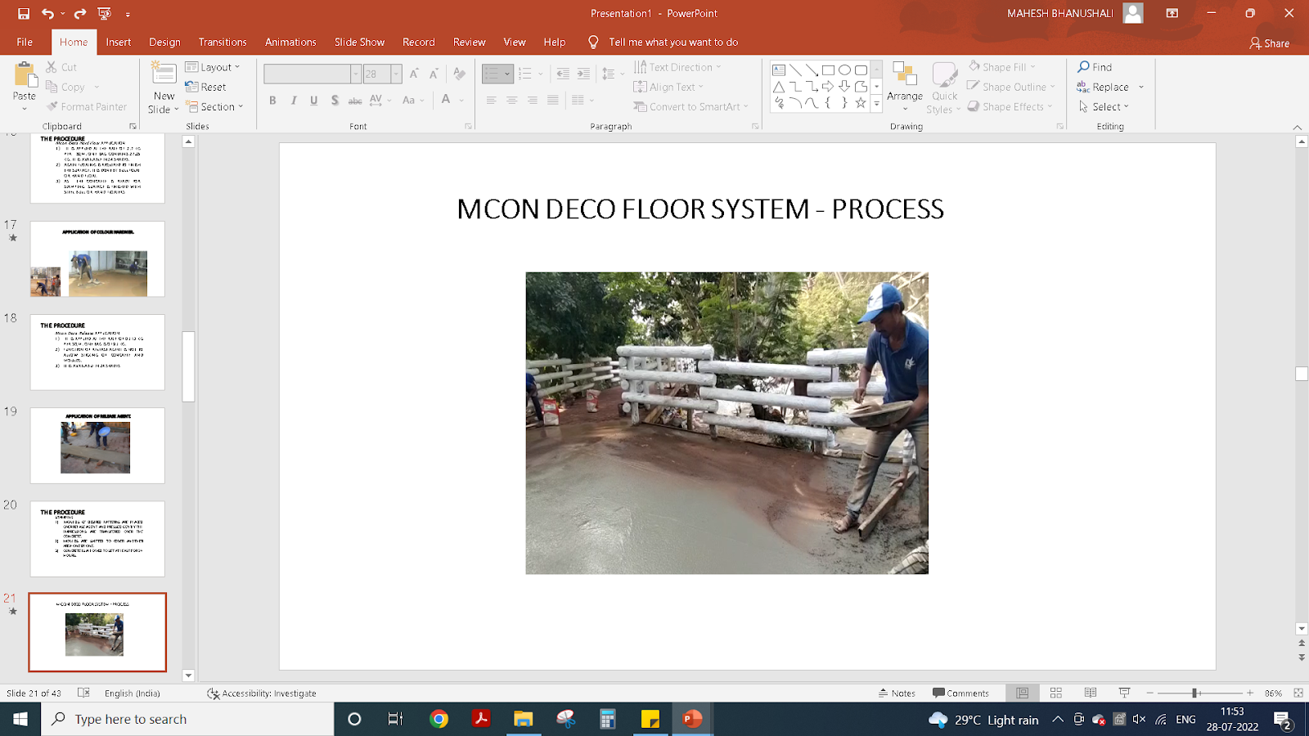Click Reset slide button

(x=206, y=87)
